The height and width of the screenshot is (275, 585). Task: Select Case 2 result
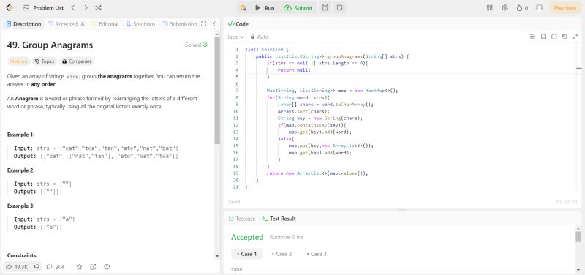click(x=282, y=254)
